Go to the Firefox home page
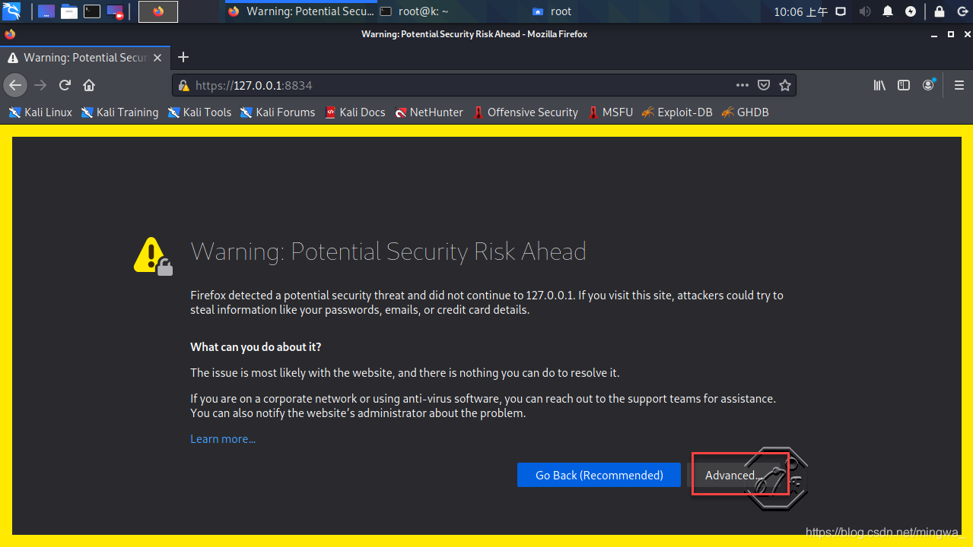The width and height of the screenshot is (973, 547). pyautogui.click(x=89, y=85)
